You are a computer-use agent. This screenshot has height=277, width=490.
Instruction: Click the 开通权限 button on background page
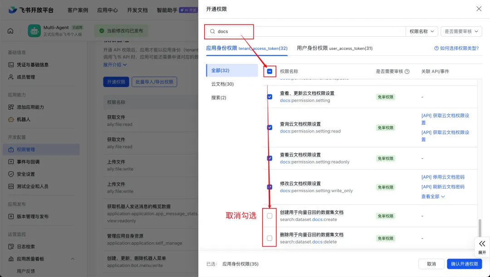[x=116, y=82]
